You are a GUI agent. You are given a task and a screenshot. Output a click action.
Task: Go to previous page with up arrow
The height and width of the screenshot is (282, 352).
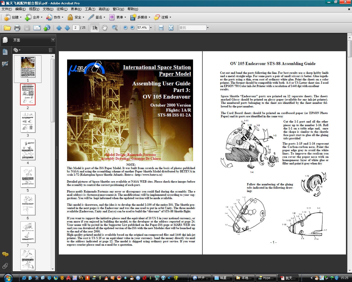[x=59, y=28]
